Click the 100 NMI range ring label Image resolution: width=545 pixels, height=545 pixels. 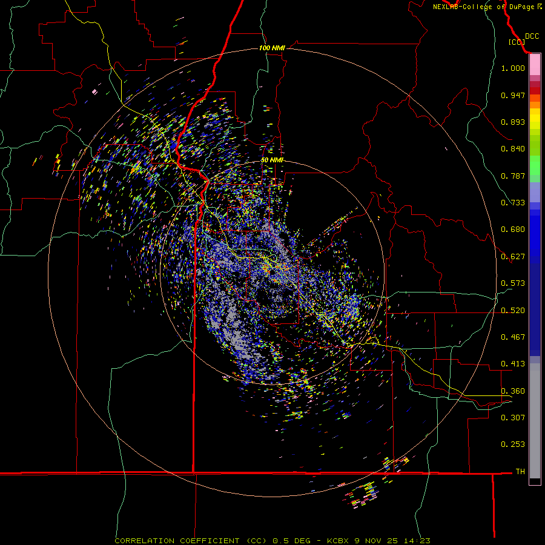(x=272, y=48)
